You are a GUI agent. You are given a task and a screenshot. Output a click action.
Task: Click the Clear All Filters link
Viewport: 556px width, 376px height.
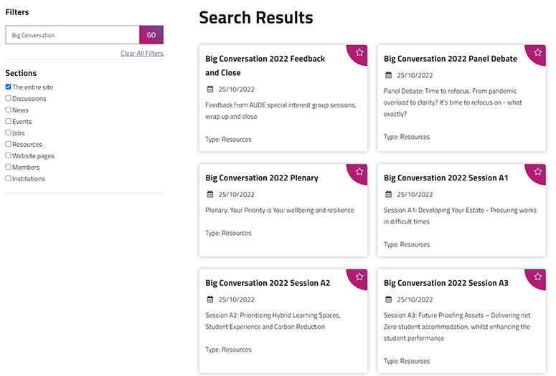pyautogui.click(x=141, y=54)
